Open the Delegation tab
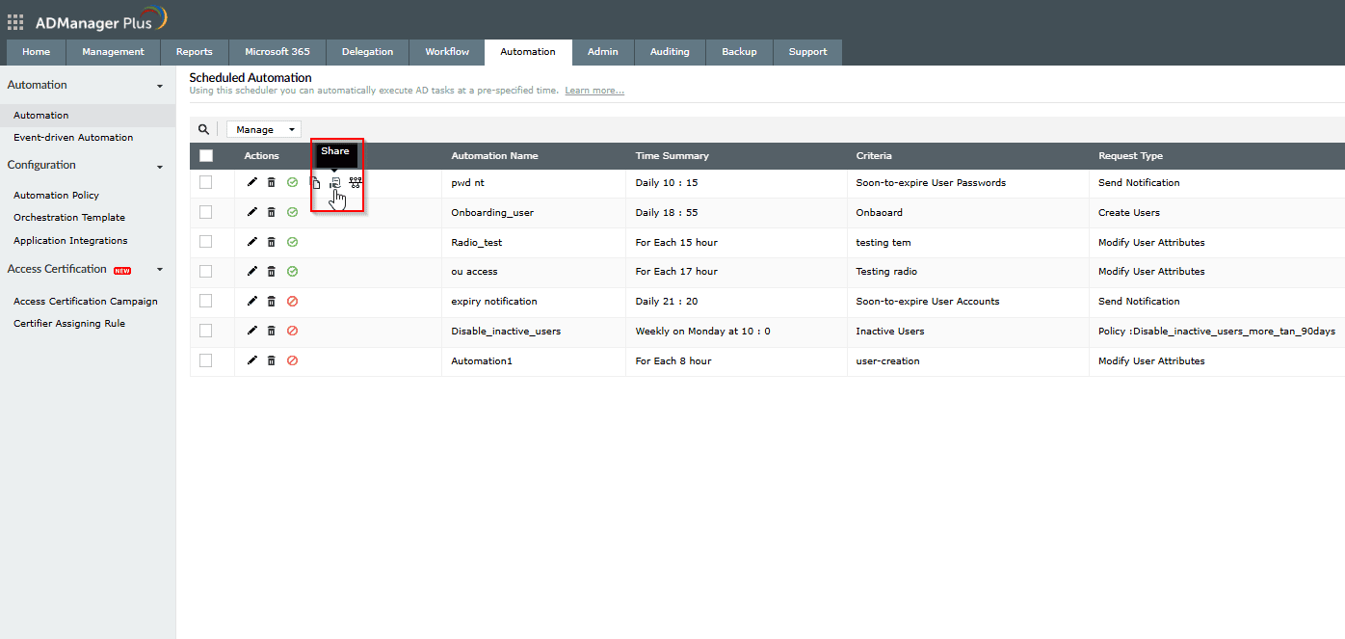Screen dimensions: 1345x639 point(367,52)
